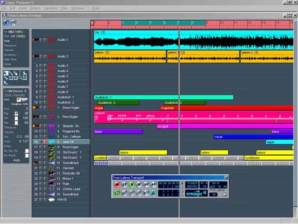Toggle the record enable button on Jazz Gt. track

45,142
